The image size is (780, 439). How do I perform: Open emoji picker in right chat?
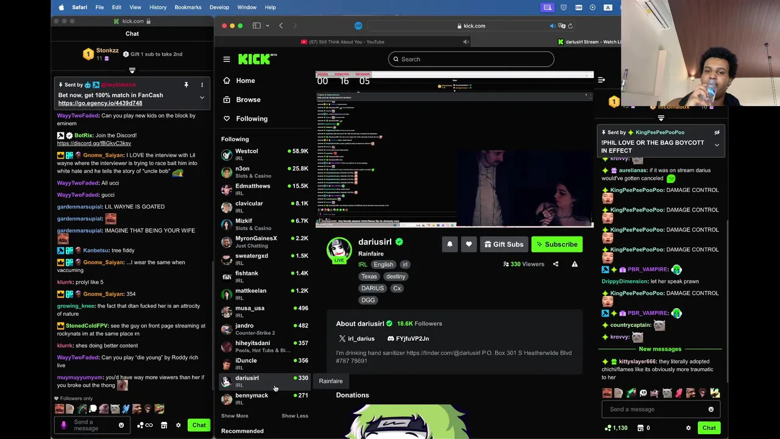(711, 409)
